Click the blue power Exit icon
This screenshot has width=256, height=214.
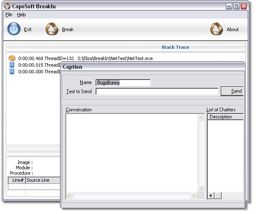[x=14, y=29]
